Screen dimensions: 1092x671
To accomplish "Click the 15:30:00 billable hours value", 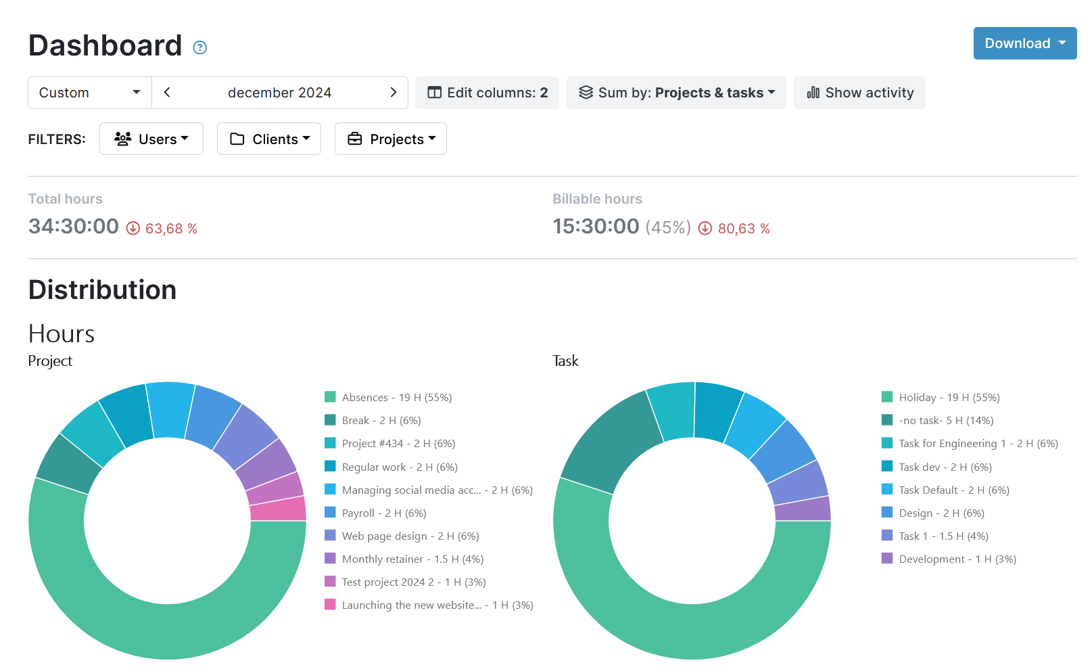I will pyautogui.click(x=596, y=227).
